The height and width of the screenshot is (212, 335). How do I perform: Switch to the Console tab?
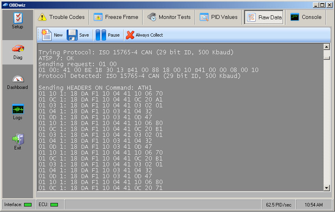tap(306, 17)
